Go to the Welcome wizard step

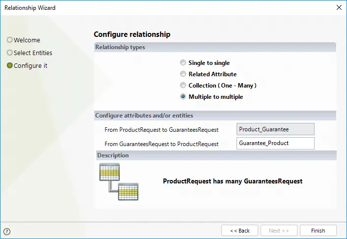pyautogui.click(x=24, y=40)
